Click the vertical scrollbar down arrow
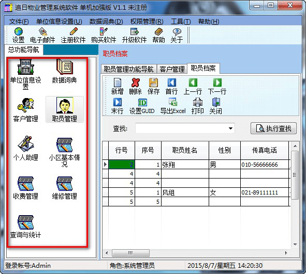Image resolution: width=306 pixels, height=274 pixels. pos(295,244)
